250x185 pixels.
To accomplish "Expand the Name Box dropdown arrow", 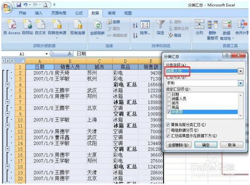I will (x=46, y=54).
